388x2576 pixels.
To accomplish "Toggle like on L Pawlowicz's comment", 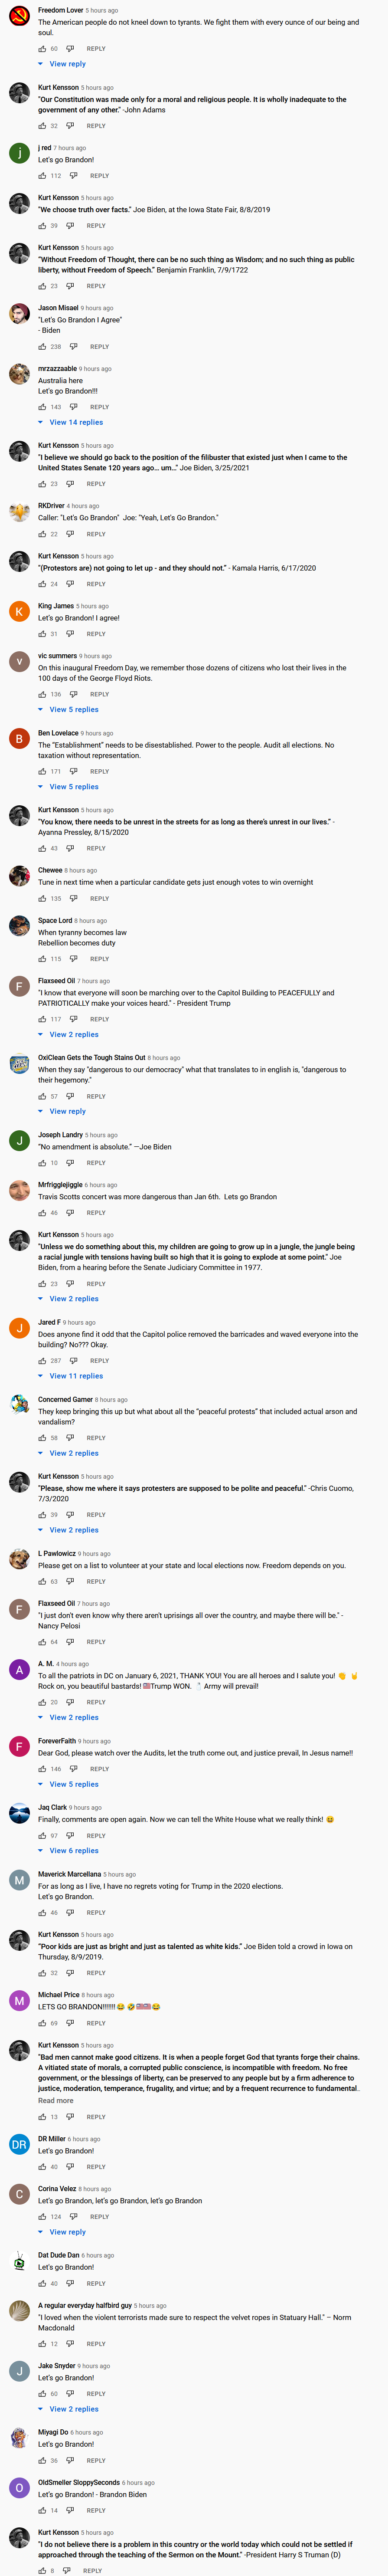I will point(42,1581).
